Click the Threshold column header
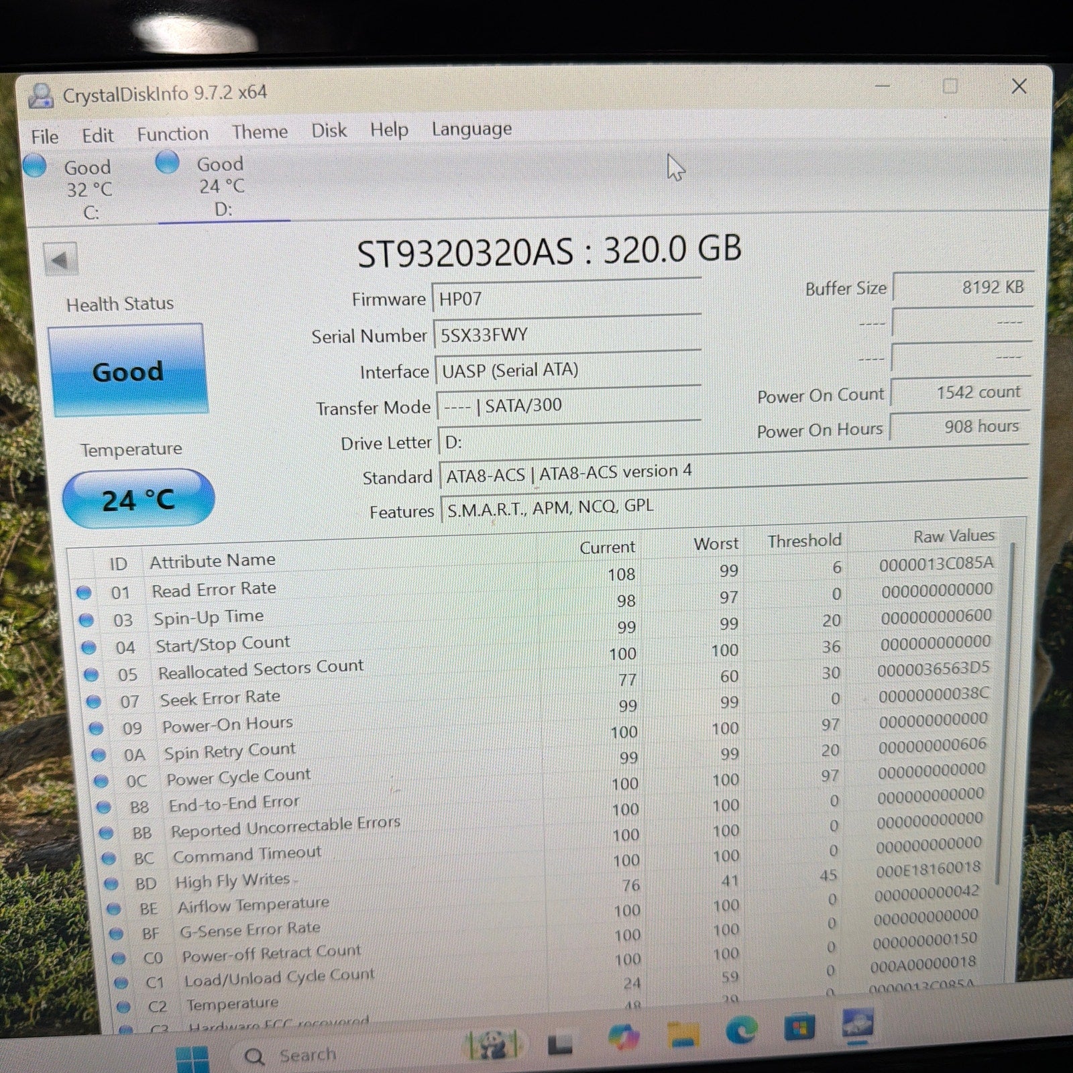This screenshot has height=1073, width=1073. pos(804,541)
